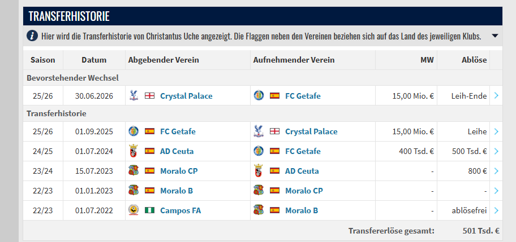
Task: Click English flag beside Crystal Palace in loan row
Action: pyautogui.click(x=275, y=131)
